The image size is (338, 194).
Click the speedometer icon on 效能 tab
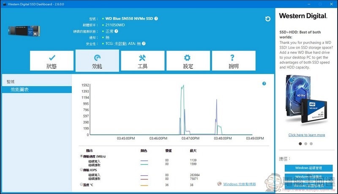point(97,57)
